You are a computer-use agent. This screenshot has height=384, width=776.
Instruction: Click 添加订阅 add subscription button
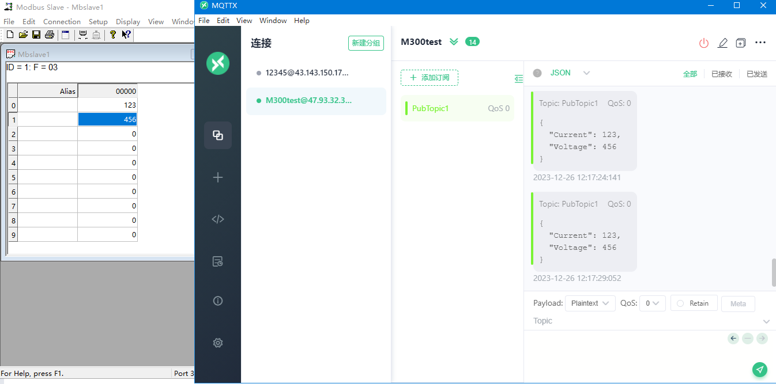click(x=430, y=78)
